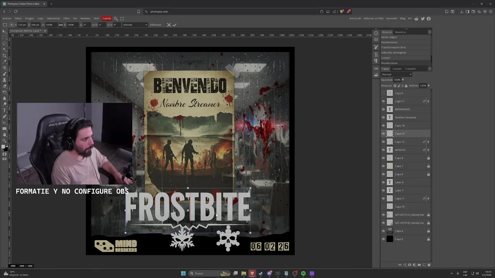The image size is (495, 278).
Task: Select the Capa 5 black layer thumbnail
Action: (390, 239)
